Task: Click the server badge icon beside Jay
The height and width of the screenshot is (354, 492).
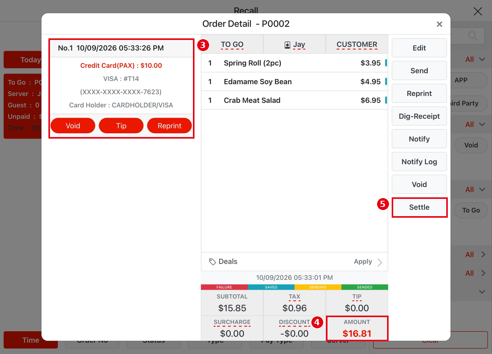Action: 288,45
